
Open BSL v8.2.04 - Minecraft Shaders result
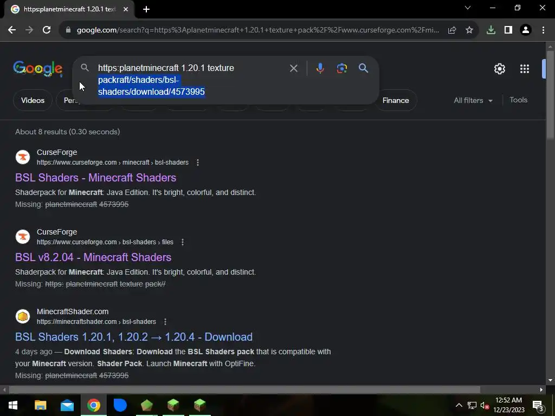click(93, 257)
